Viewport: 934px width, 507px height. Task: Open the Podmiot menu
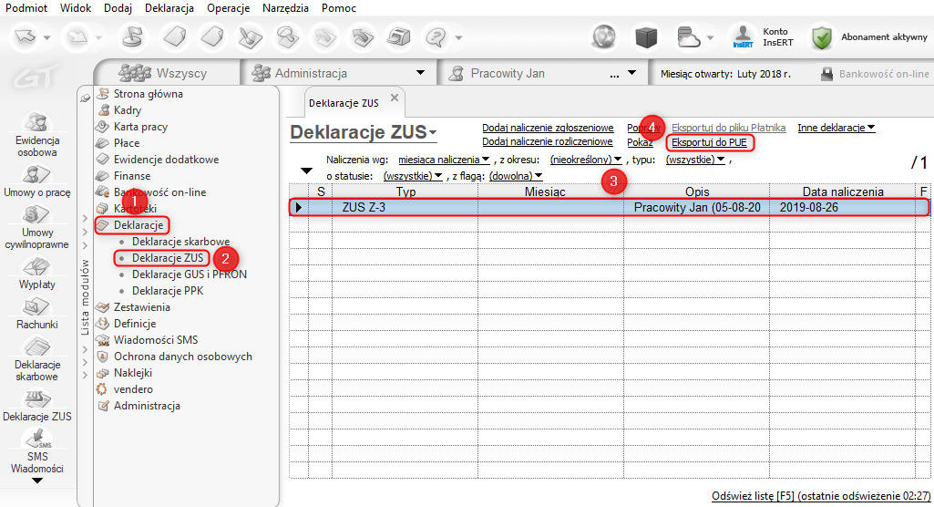point(26,7)
